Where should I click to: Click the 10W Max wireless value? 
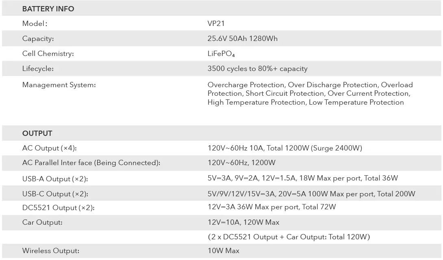(x=223, y=251)
